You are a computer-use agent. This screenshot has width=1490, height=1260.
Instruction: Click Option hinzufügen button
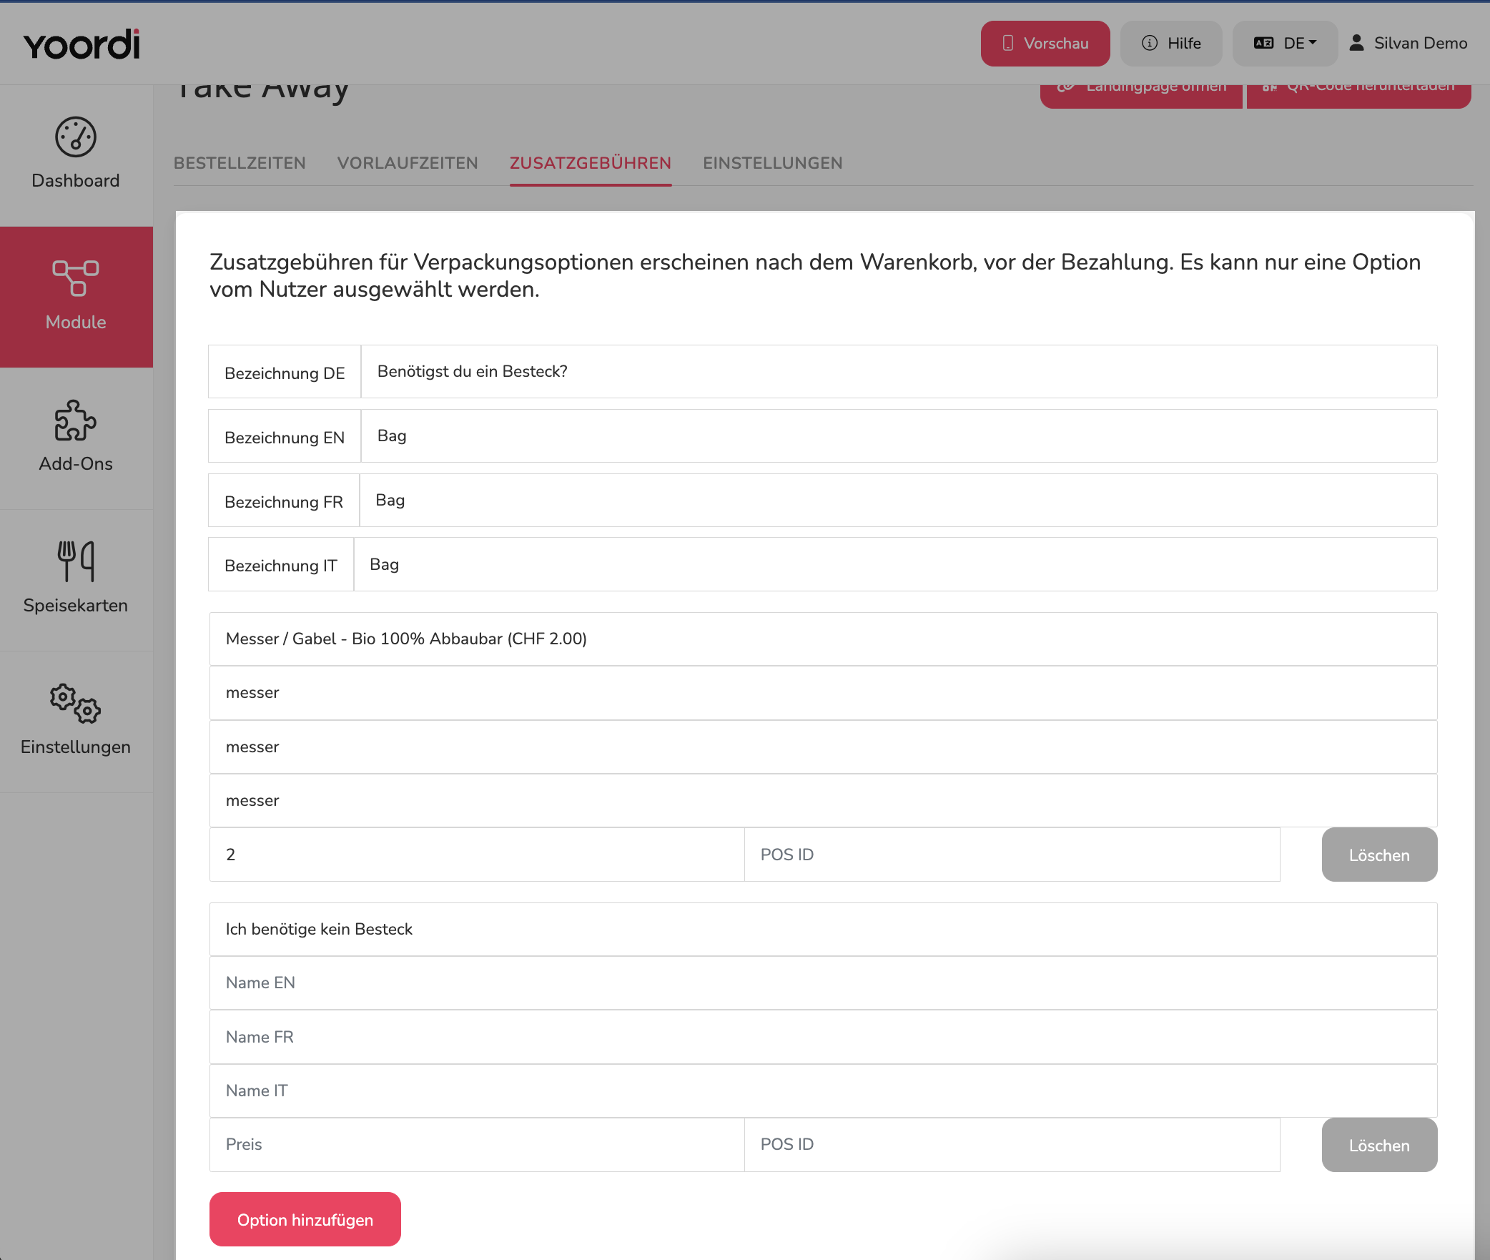[305, 1219]
